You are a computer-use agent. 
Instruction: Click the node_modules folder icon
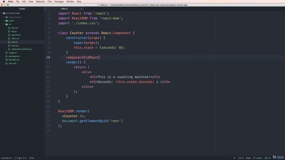(x=7, y=17)
